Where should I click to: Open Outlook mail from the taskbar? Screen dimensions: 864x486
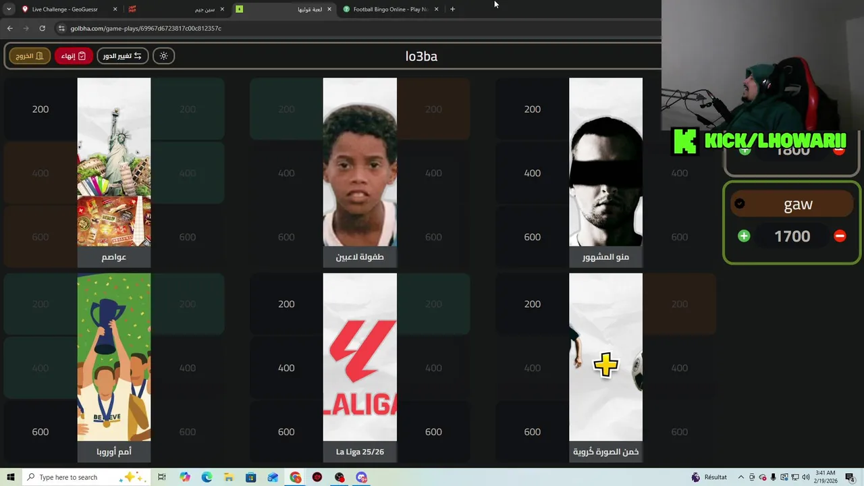click(x=273, y=477)
